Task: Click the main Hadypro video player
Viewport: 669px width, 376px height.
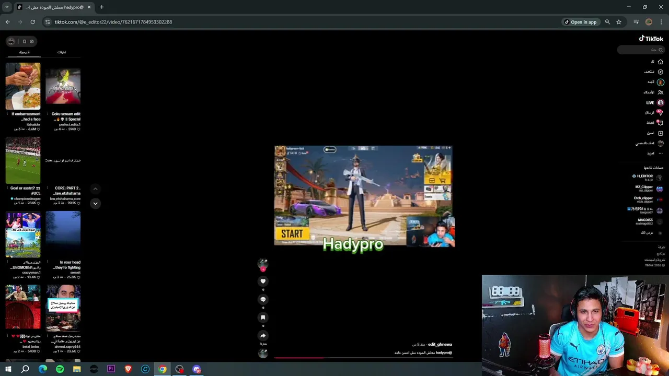Action: click(x=364, y=196)
